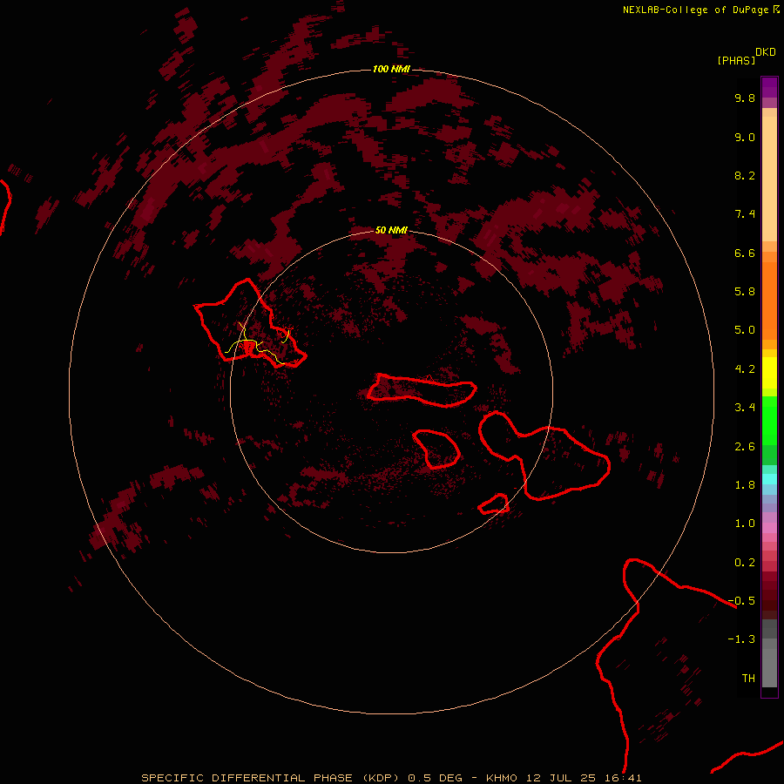Click the 6.6 color scale value
The image size is (784, 784).
click(745, 253)
